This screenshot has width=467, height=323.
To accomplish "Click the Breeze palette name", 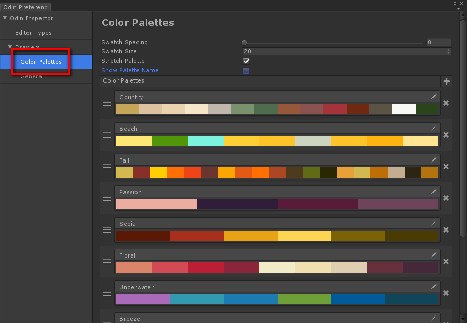I will 130,319.
